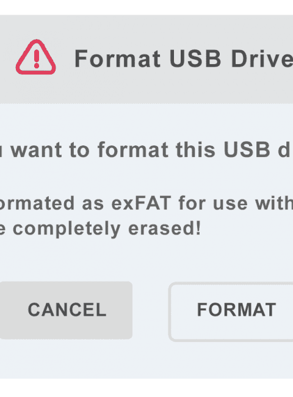The width and height of the screenshot is (293, 397).
Task: Click the word "format" in the question line
Action: point(133,150)
